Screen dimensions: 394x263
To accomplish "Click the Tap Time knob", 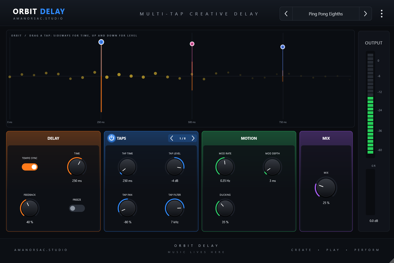I will 127,167.
